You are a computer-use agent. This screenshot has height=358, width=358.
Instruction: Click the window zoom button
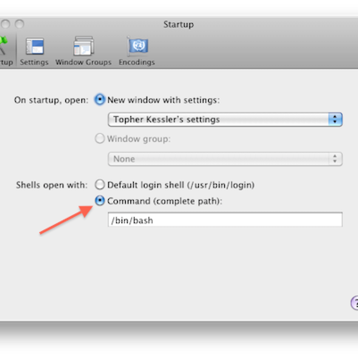(x=19, y=24)
